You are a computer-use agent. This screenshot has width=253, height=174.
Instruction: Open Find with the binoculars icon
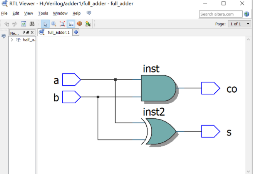click(x=32, y=24)
